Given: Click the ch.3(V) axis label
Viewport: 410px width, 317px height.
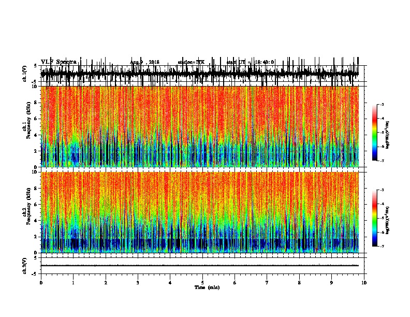Looking at the screenshot, I should [24, 266].
